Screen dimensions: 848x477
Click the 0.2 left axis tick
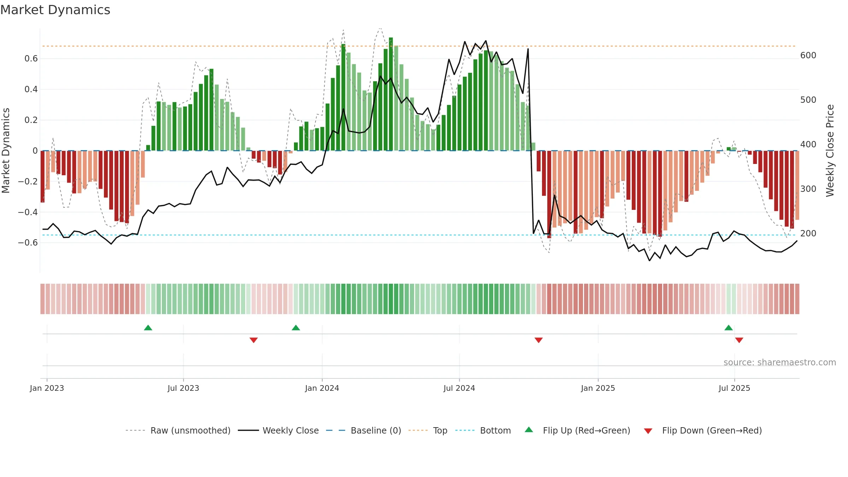pyautogui.click(x=31, y=120)
